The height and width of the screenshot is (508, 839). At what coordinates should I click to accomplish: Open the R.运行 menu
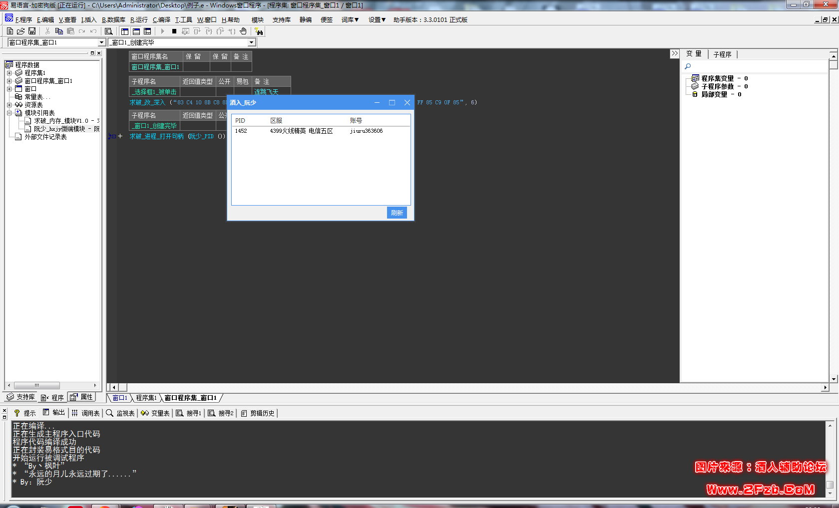pos(139,20)
